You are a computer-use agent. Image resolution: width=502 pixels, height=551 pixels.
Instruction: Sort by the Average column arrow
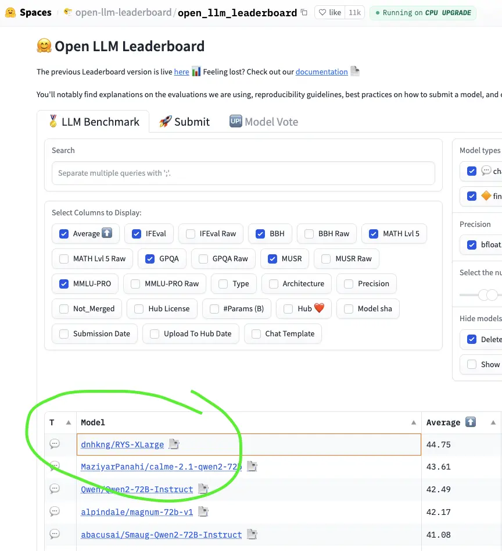[493, 422]
